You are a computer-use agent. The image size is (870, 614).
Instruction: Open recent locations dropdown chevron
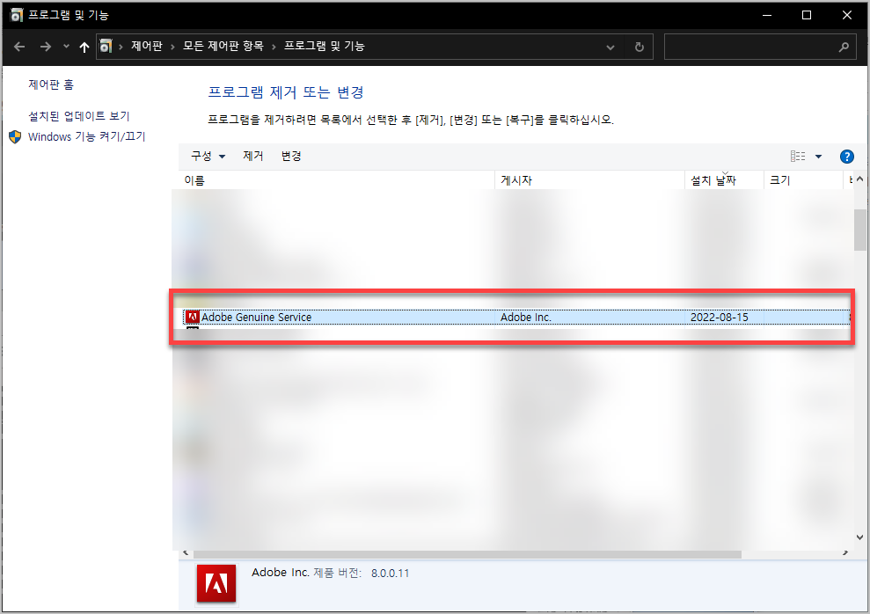click(x=66, y=46)
